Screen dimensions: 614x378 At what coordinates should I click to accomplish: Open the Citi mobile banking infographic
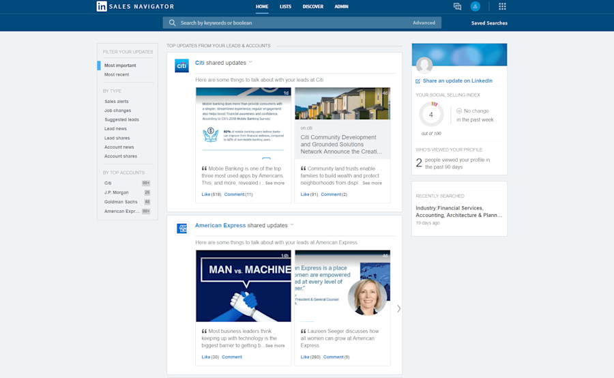[x=243, y=123]
